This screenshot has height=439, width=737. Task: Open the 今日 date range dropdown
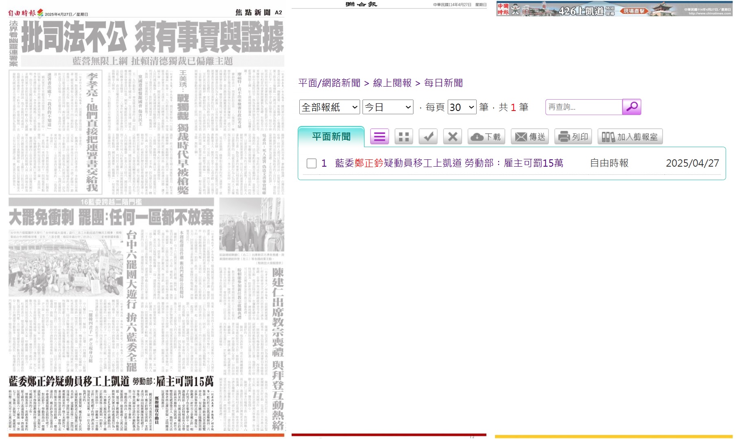click(x=388, y=107)
